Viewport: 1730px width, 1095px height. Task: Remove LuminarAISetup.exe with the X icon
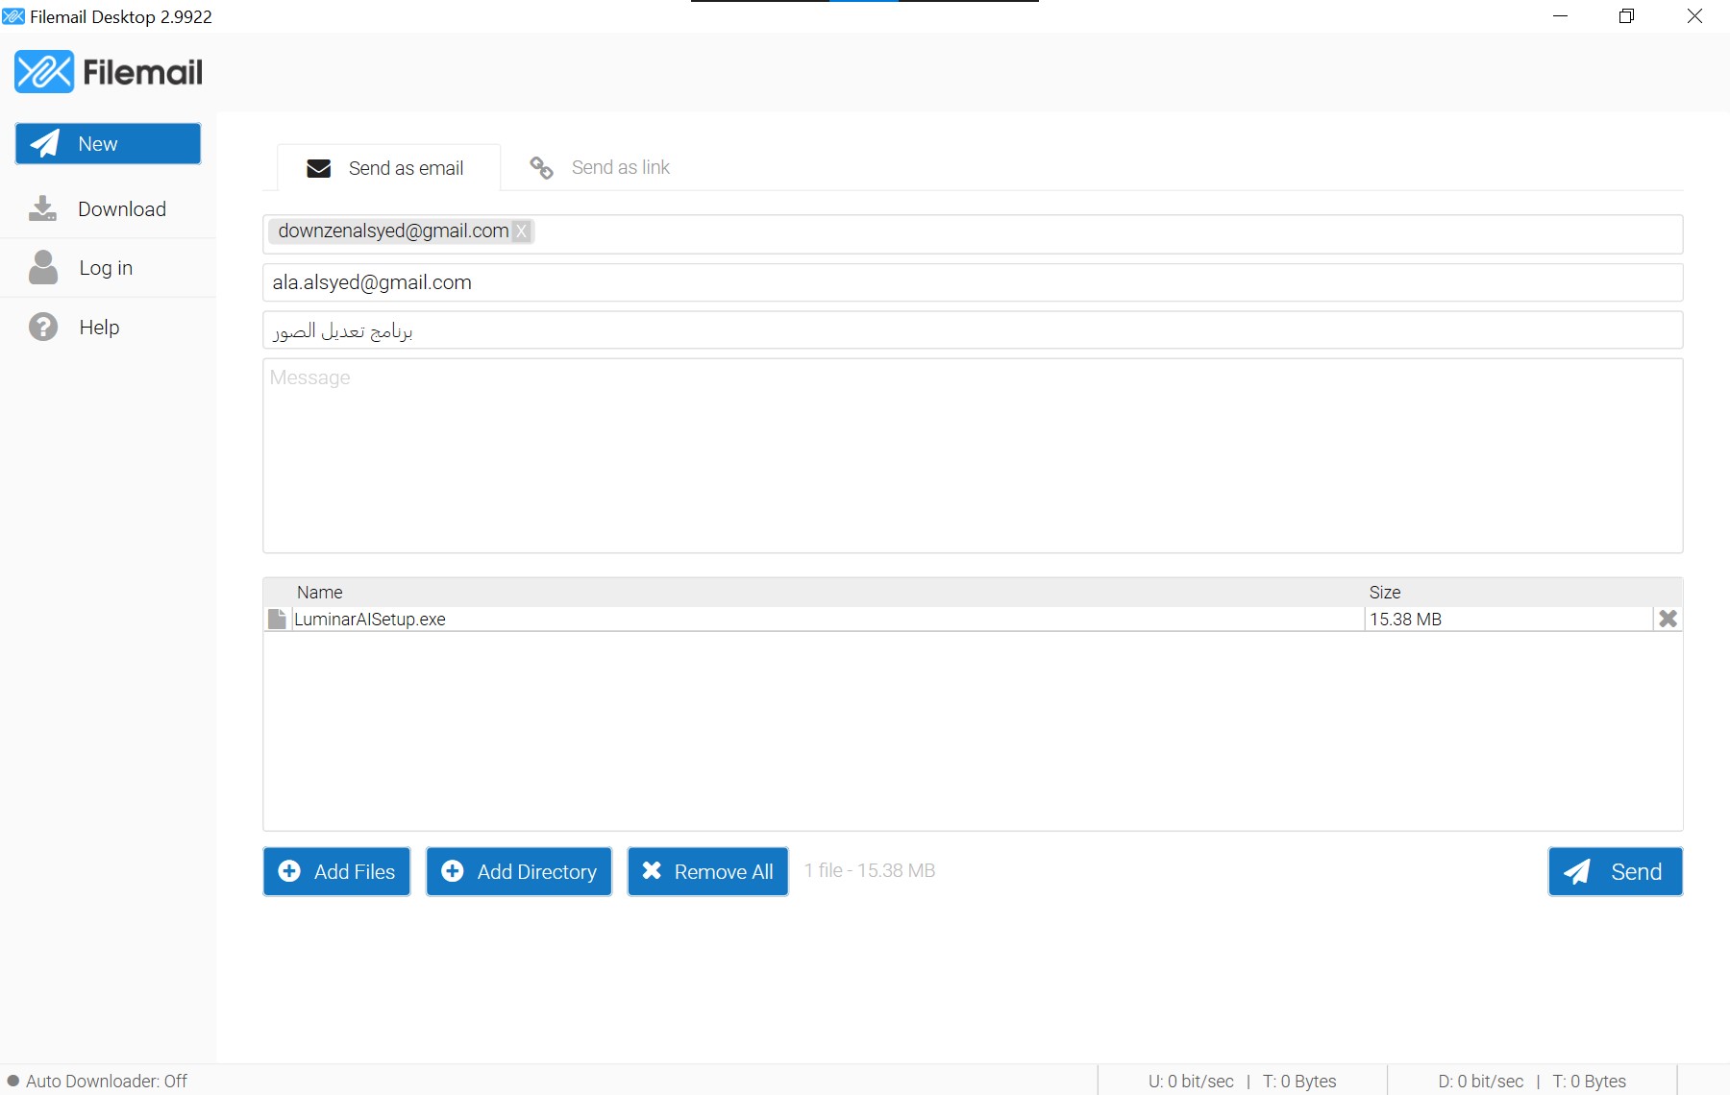point(1668,619)
